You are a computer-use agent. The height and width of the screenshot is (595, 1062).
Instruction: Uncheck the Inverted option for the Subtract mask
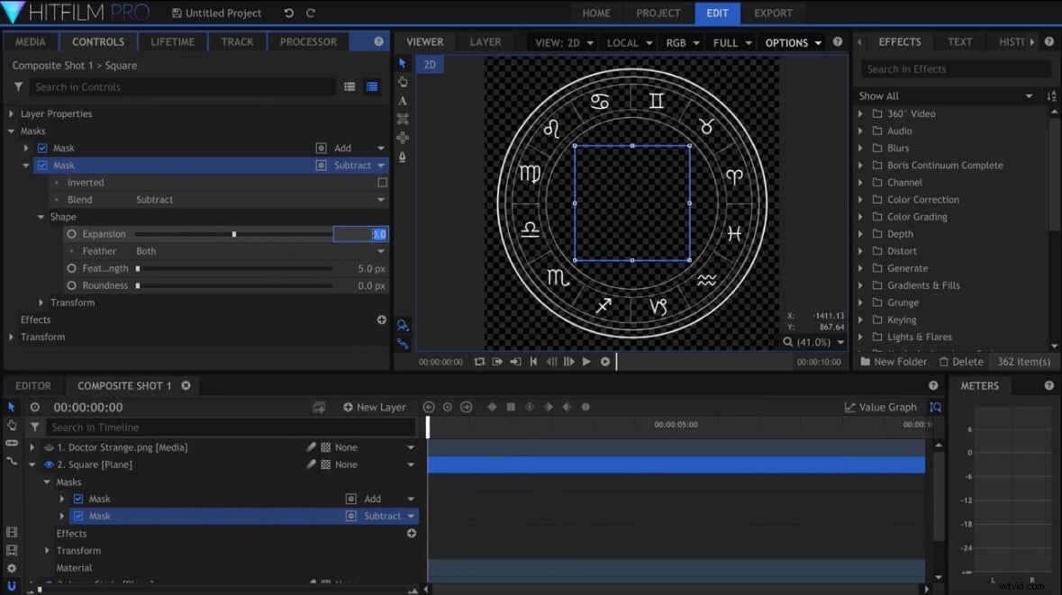382,182
